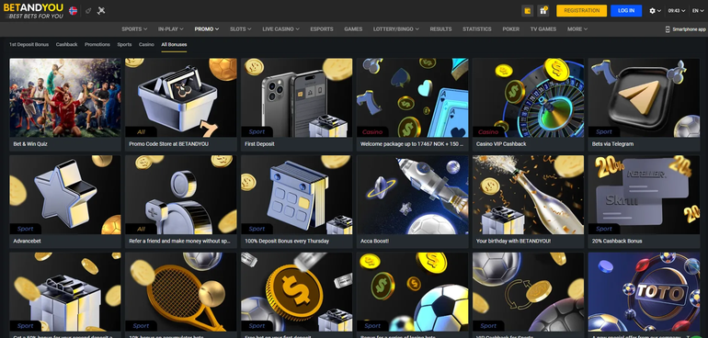This screenshot has height=338, width=708.
Task: Click the Sport badge on 20% Cashback Bonus card
Action: tap(604, 229)
